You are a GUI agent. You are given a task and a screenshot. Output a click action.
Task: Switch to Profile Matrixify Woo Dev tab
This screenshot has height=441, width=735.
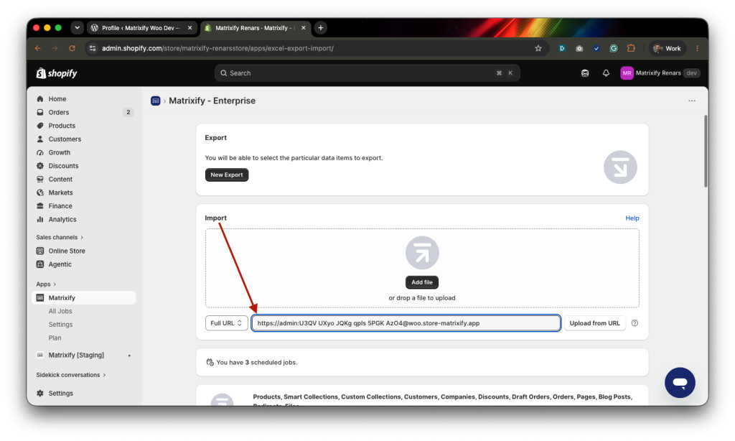(x=141, y=28)
